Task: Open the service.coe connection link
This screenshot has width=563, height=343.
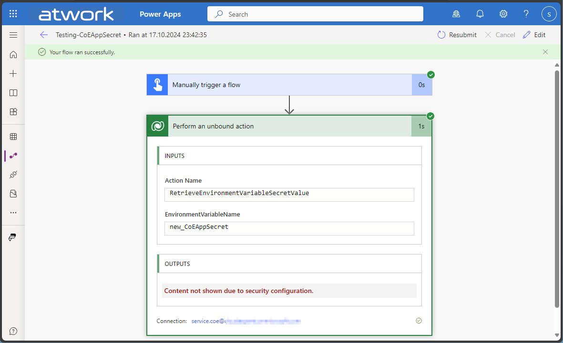Action: [x=246, y=321]
